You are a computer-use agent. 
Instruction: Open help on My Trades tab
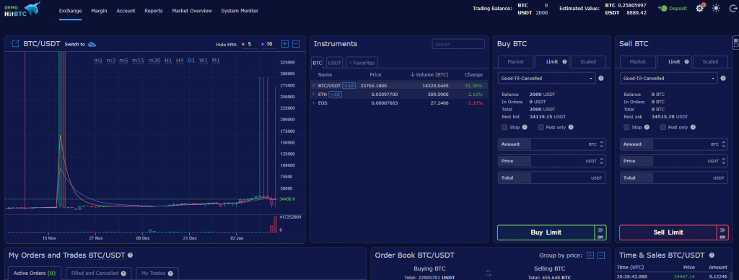(170, 273)
